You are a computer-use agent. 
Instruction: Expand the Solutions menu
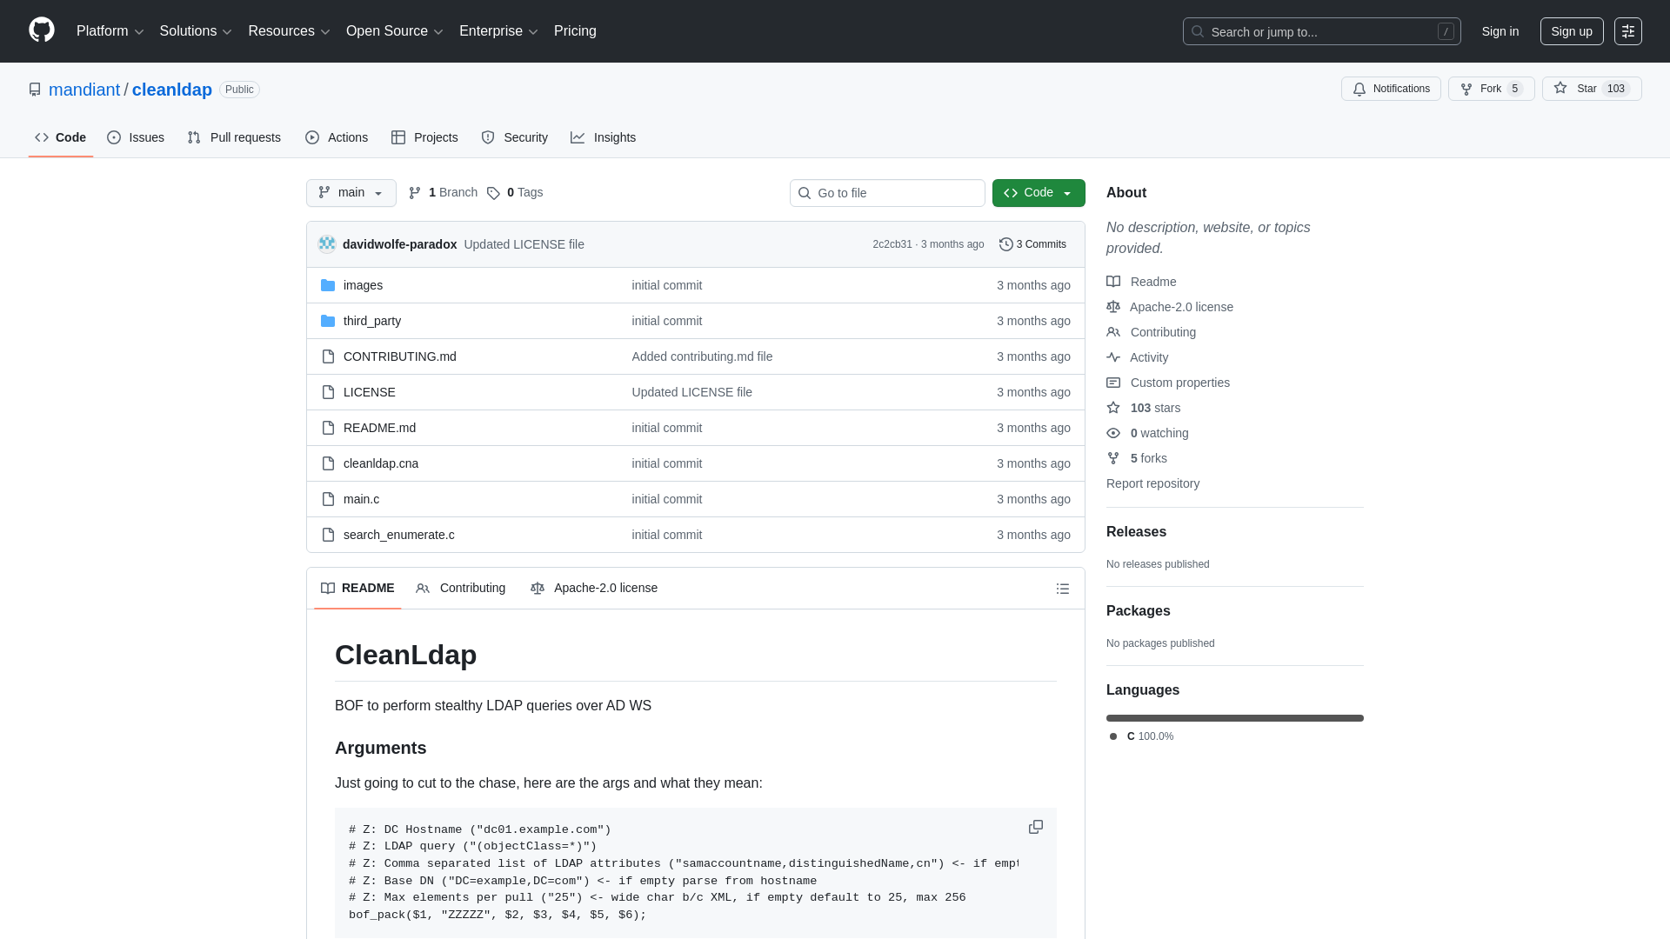point(195,31)
